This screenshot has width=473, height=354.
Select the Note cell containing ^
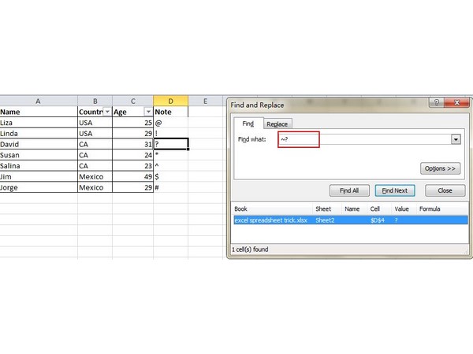point(171,166)
